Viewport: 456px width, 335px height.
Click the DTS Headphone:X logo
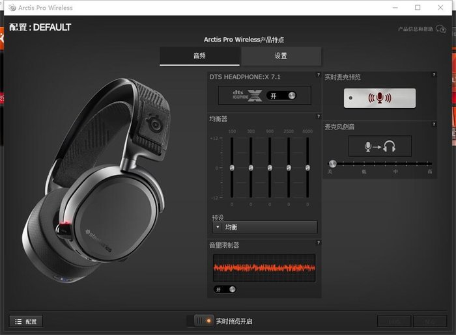(247, 96)
